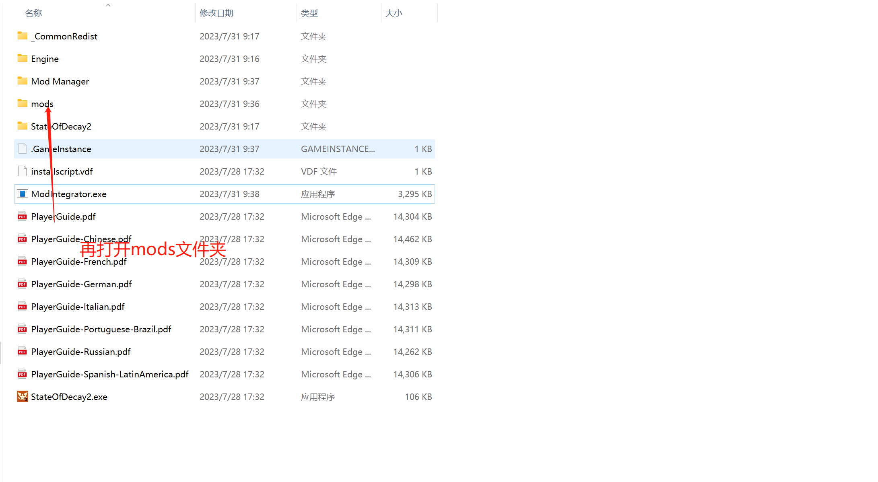Click the _CommonRedist folder icon
Viewport: 878px width, 482px height.
23,36
